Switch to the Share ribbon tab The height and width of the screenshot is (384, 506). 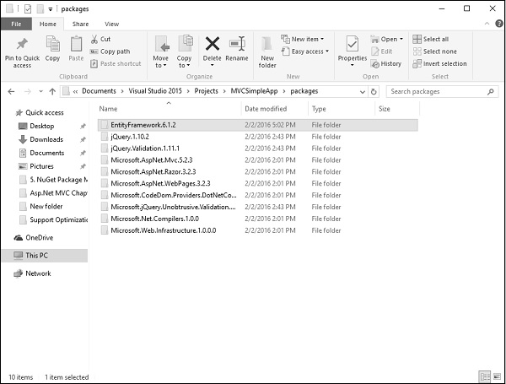click(x=80, y=24)
